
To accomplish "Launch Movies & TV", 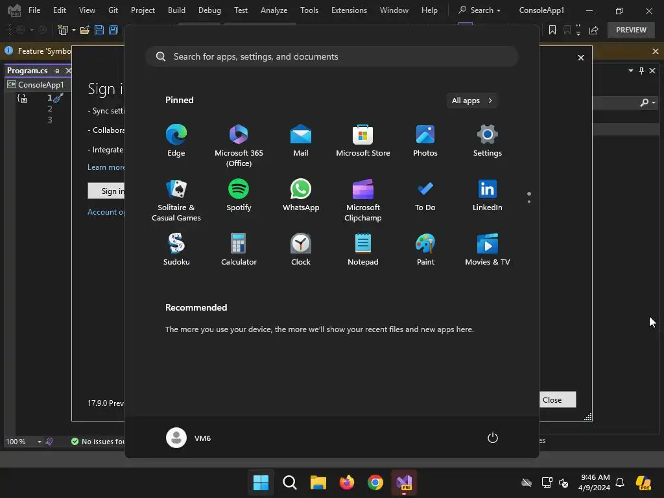I will coord(487,250).
